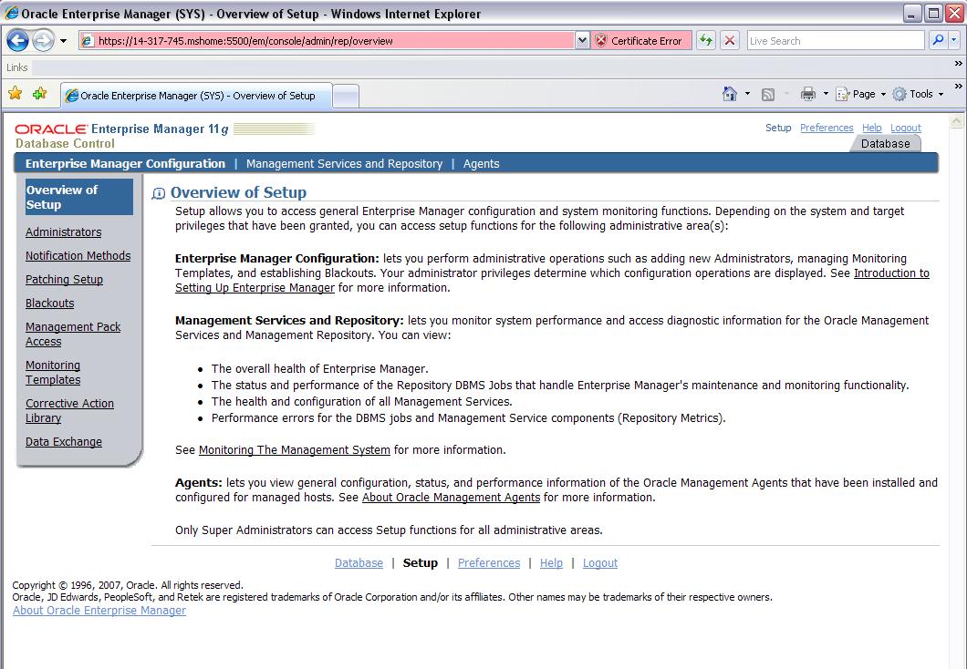Stop loading with the red X icon
This screenshot has width=967, height=669.
[730, 41]
